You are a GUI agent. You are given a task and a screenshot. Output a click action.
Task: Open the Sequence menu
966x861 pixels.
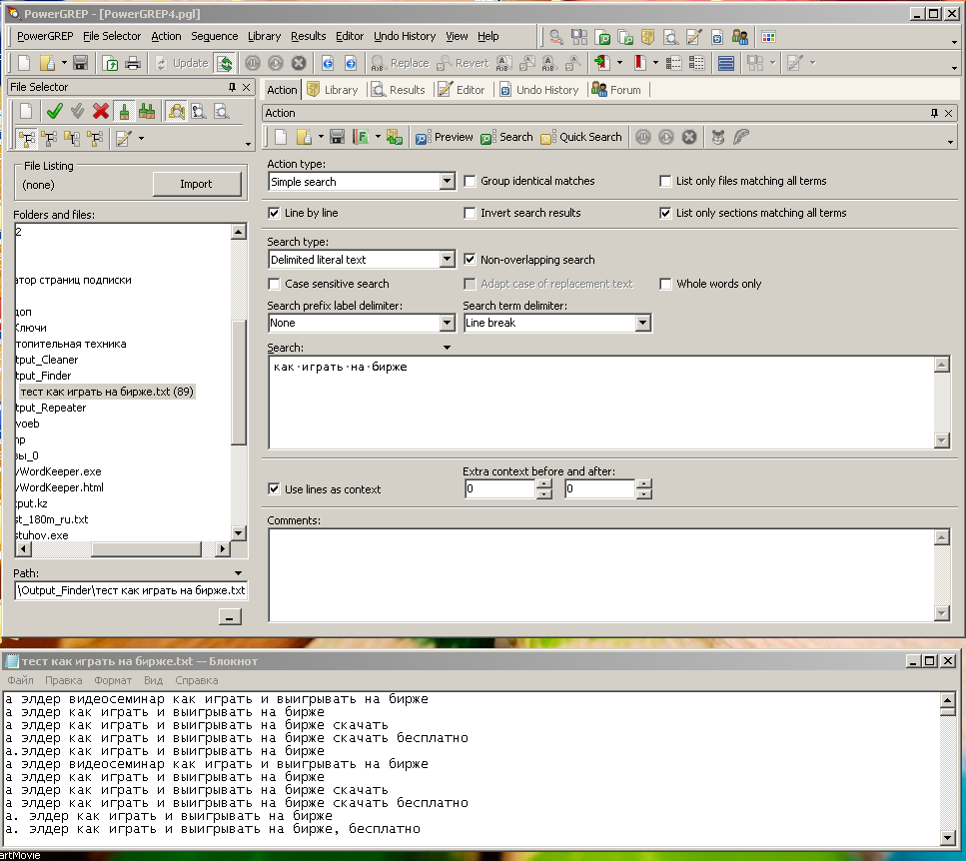point(214,36)
